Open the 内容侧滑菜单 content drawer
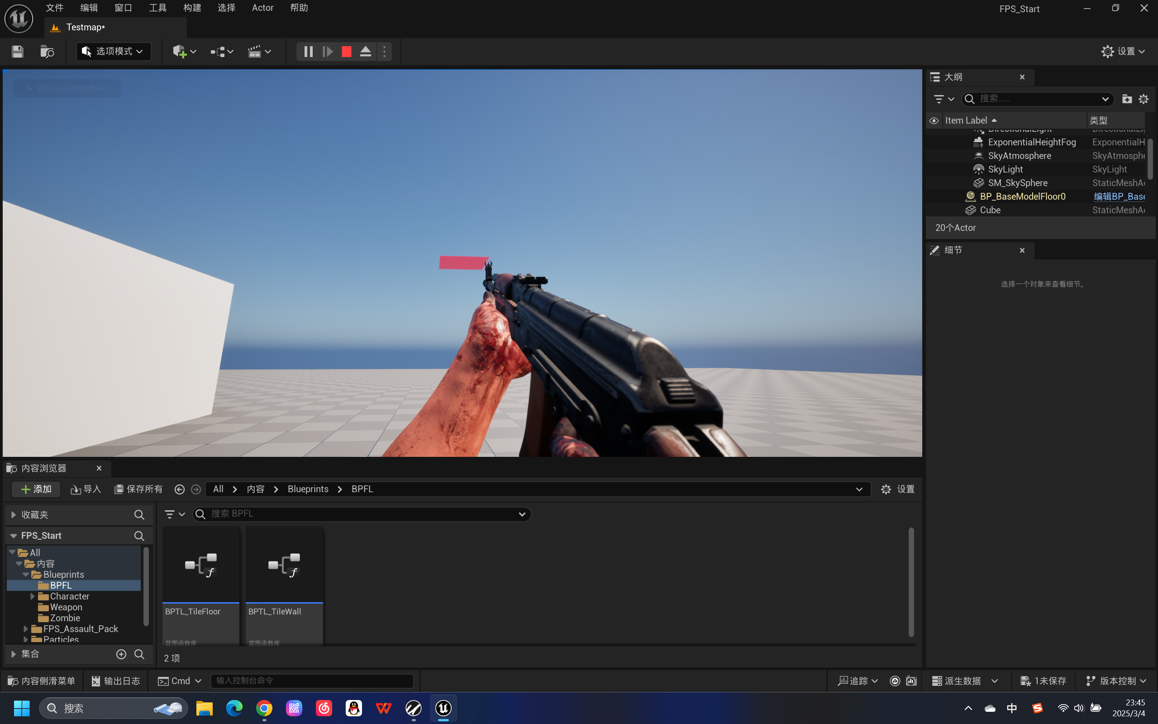Image resolution: width=1158 pixels, height=724 pixels. [x=42, y=681]
